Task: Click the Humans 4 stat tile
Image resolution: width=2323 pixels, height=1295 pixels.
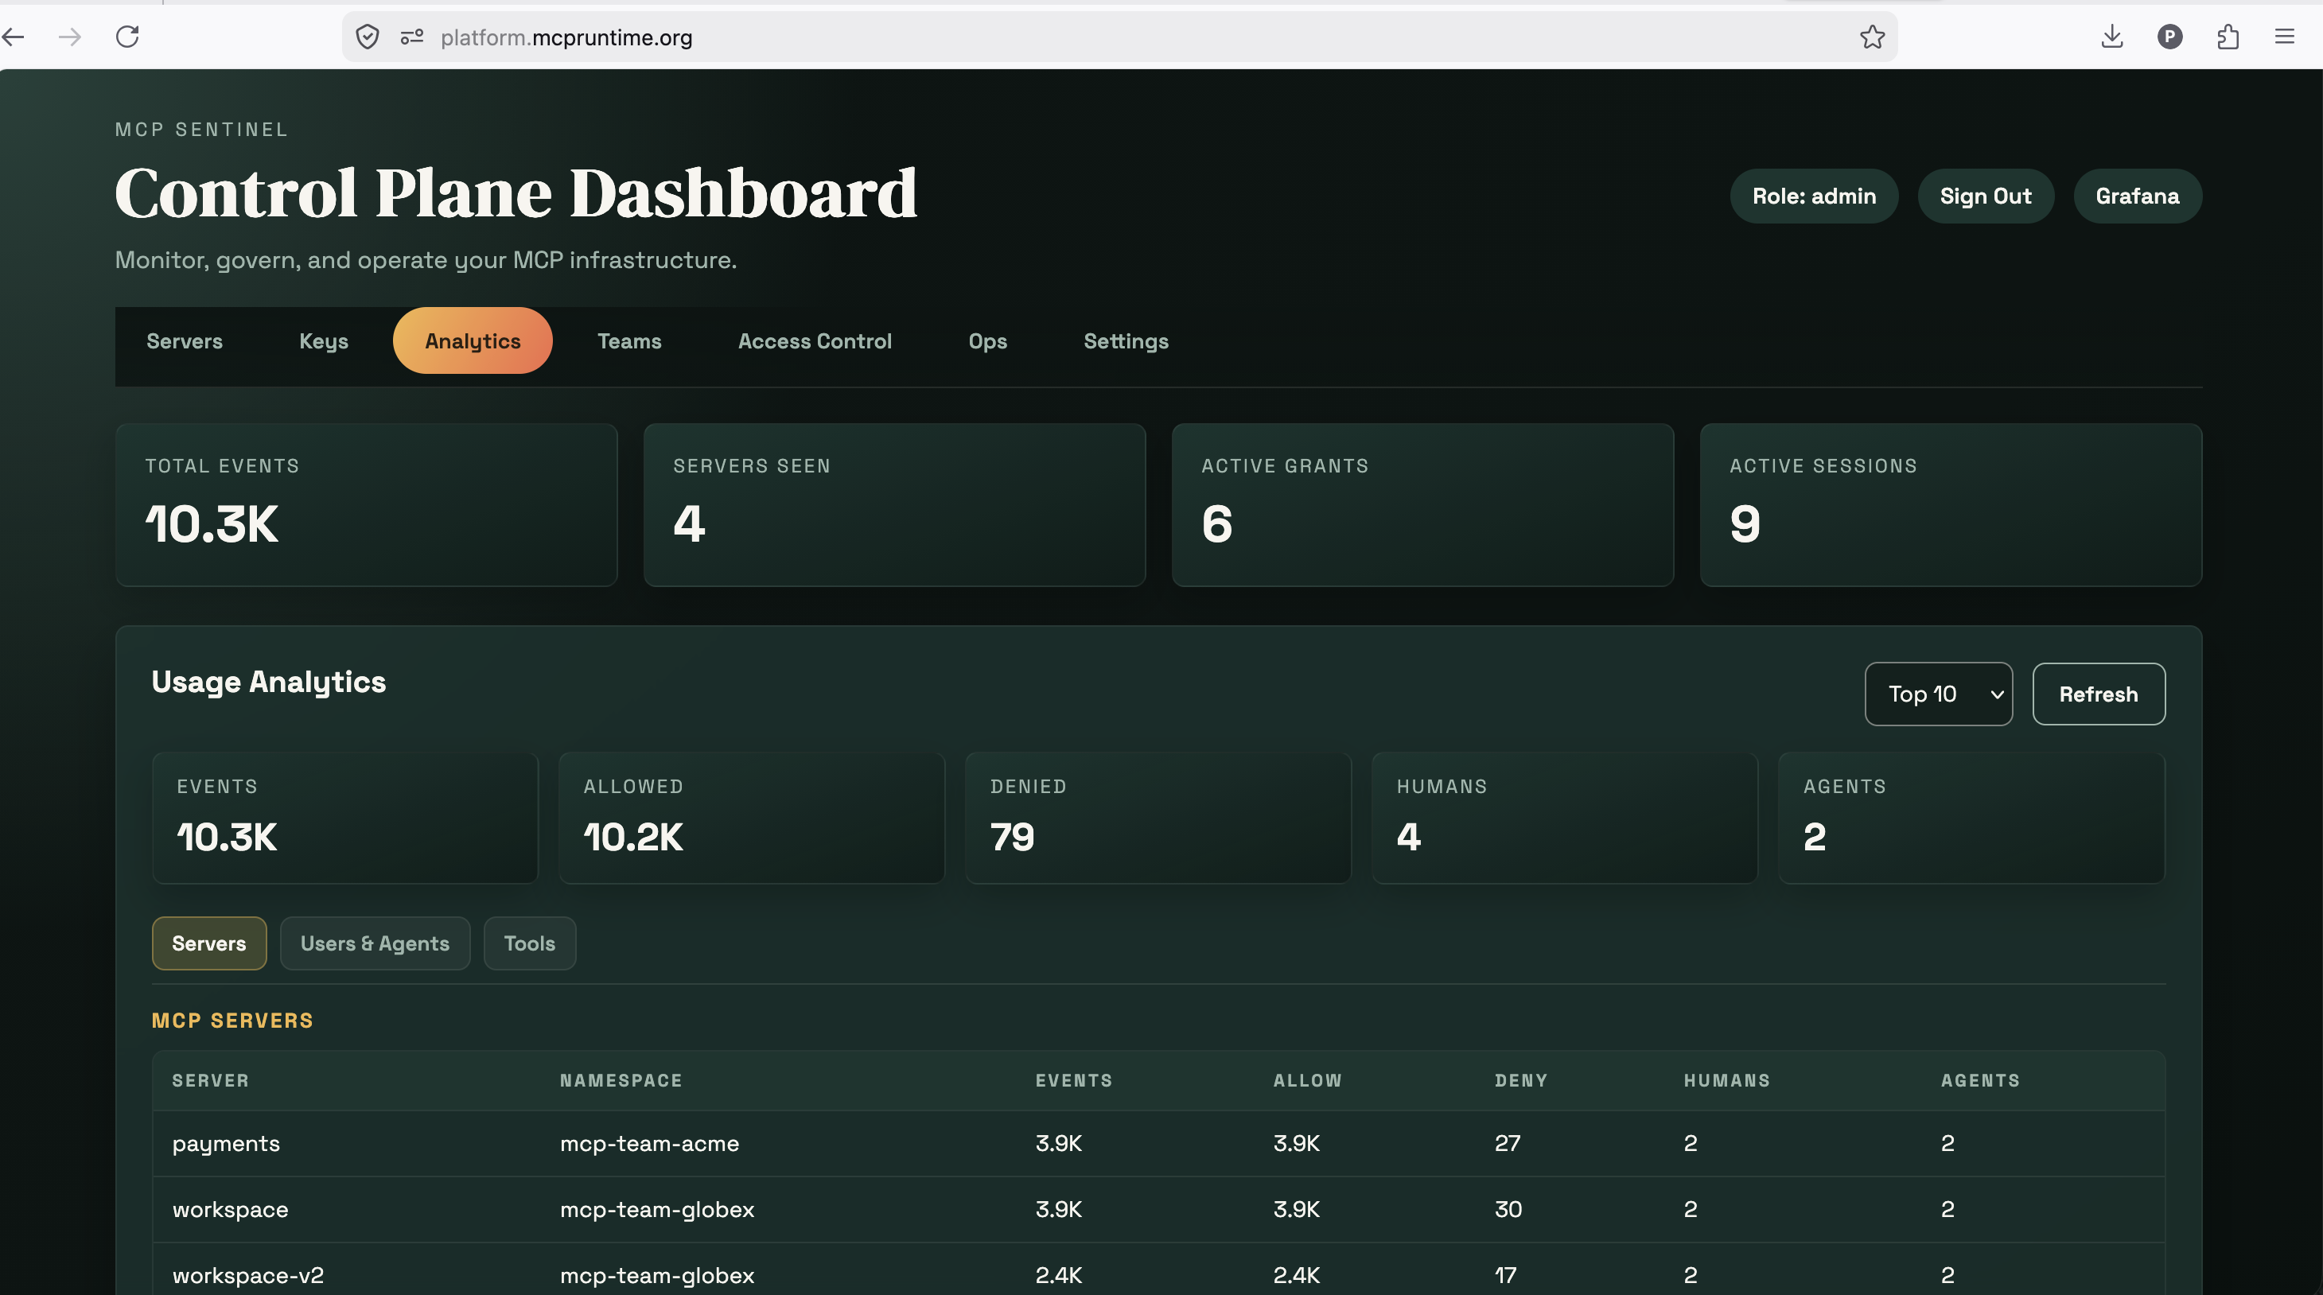Action: click(1565, 818)
